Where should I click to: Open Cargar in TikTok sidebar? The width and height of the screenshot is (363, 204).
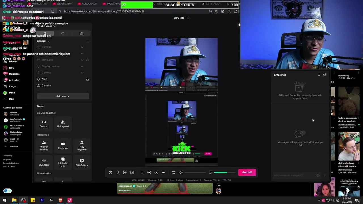click(10, 86)
